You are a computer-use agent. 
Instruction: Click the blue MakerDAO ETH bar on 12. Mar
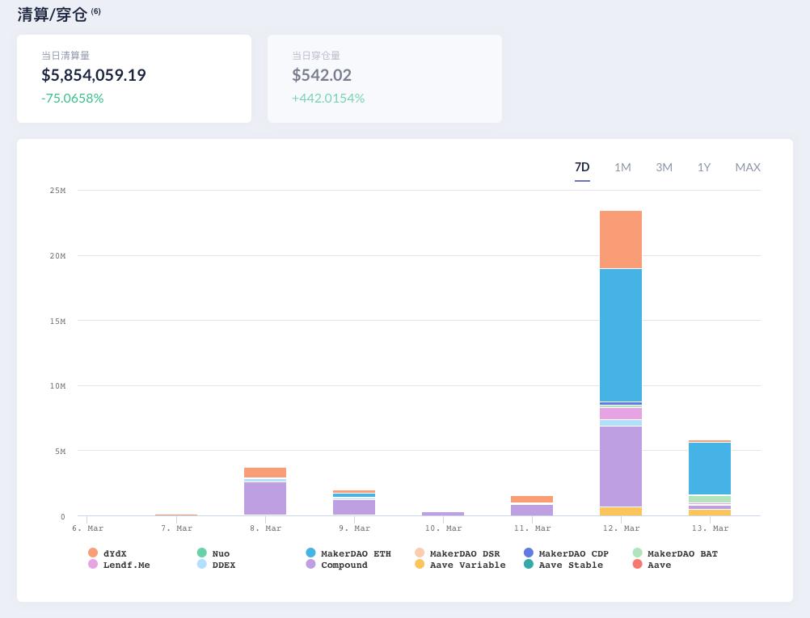621,334
